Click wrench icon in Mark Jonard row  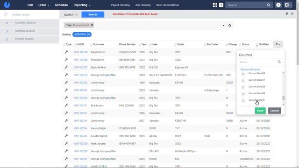click(66, 143)
